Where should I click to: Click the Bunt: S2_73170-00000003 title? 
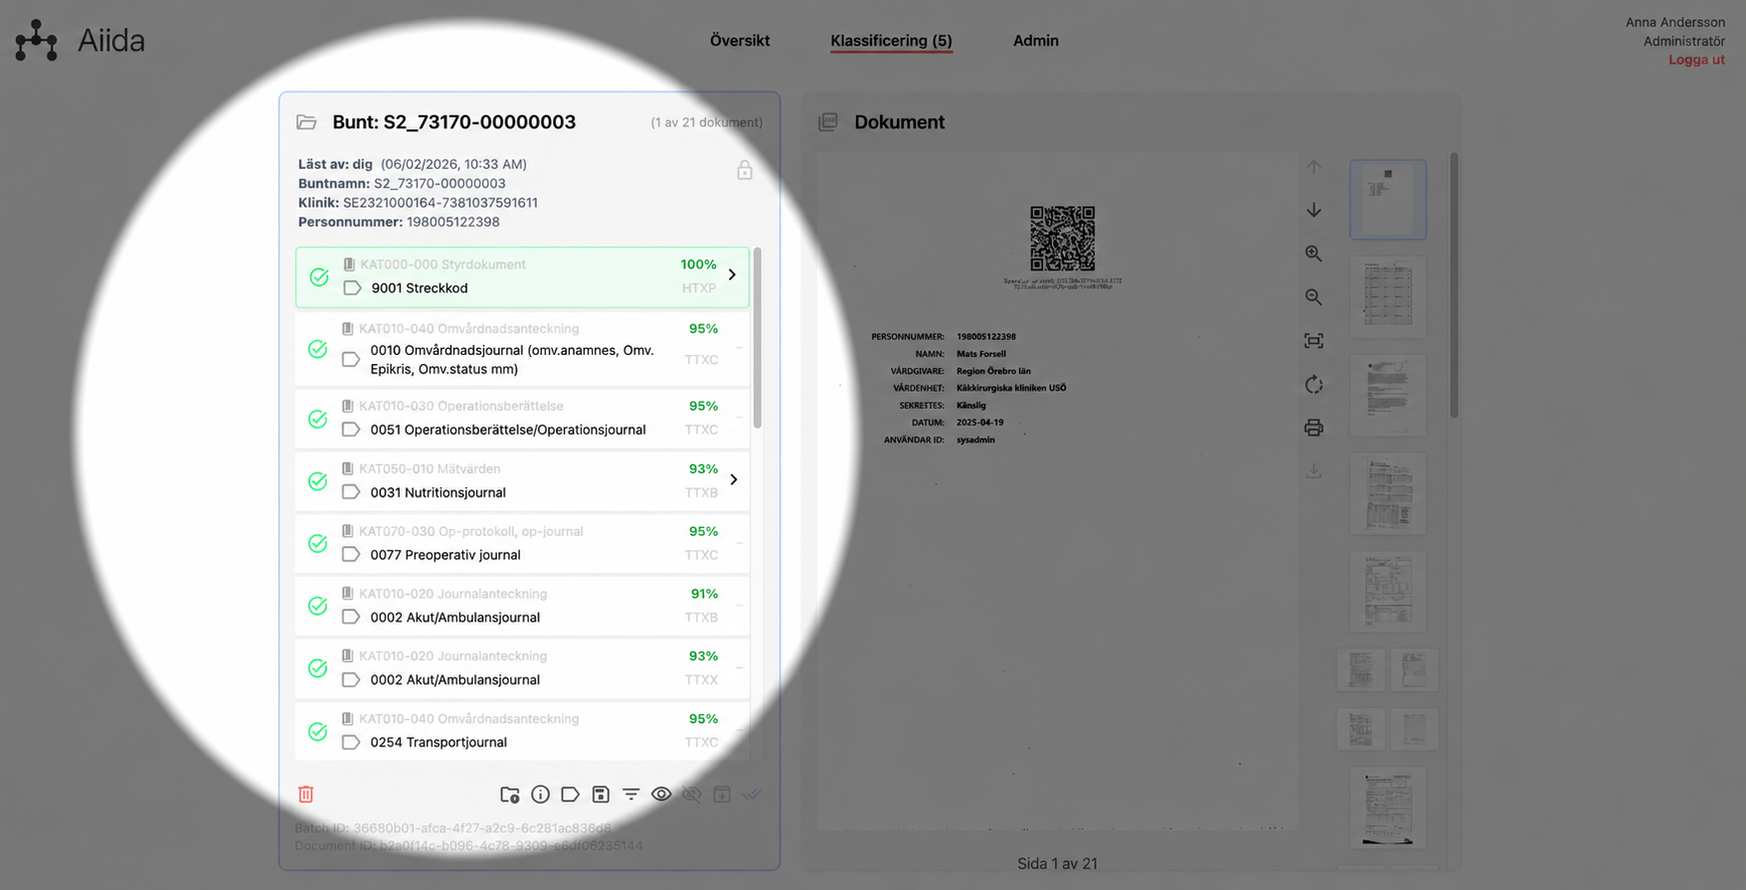[x=453, y=122]
